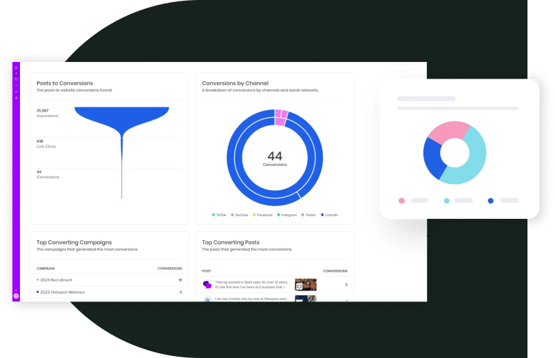Click the "Top Converting Posts" heading
Screen dimensions: 555x358
point(231,242)
